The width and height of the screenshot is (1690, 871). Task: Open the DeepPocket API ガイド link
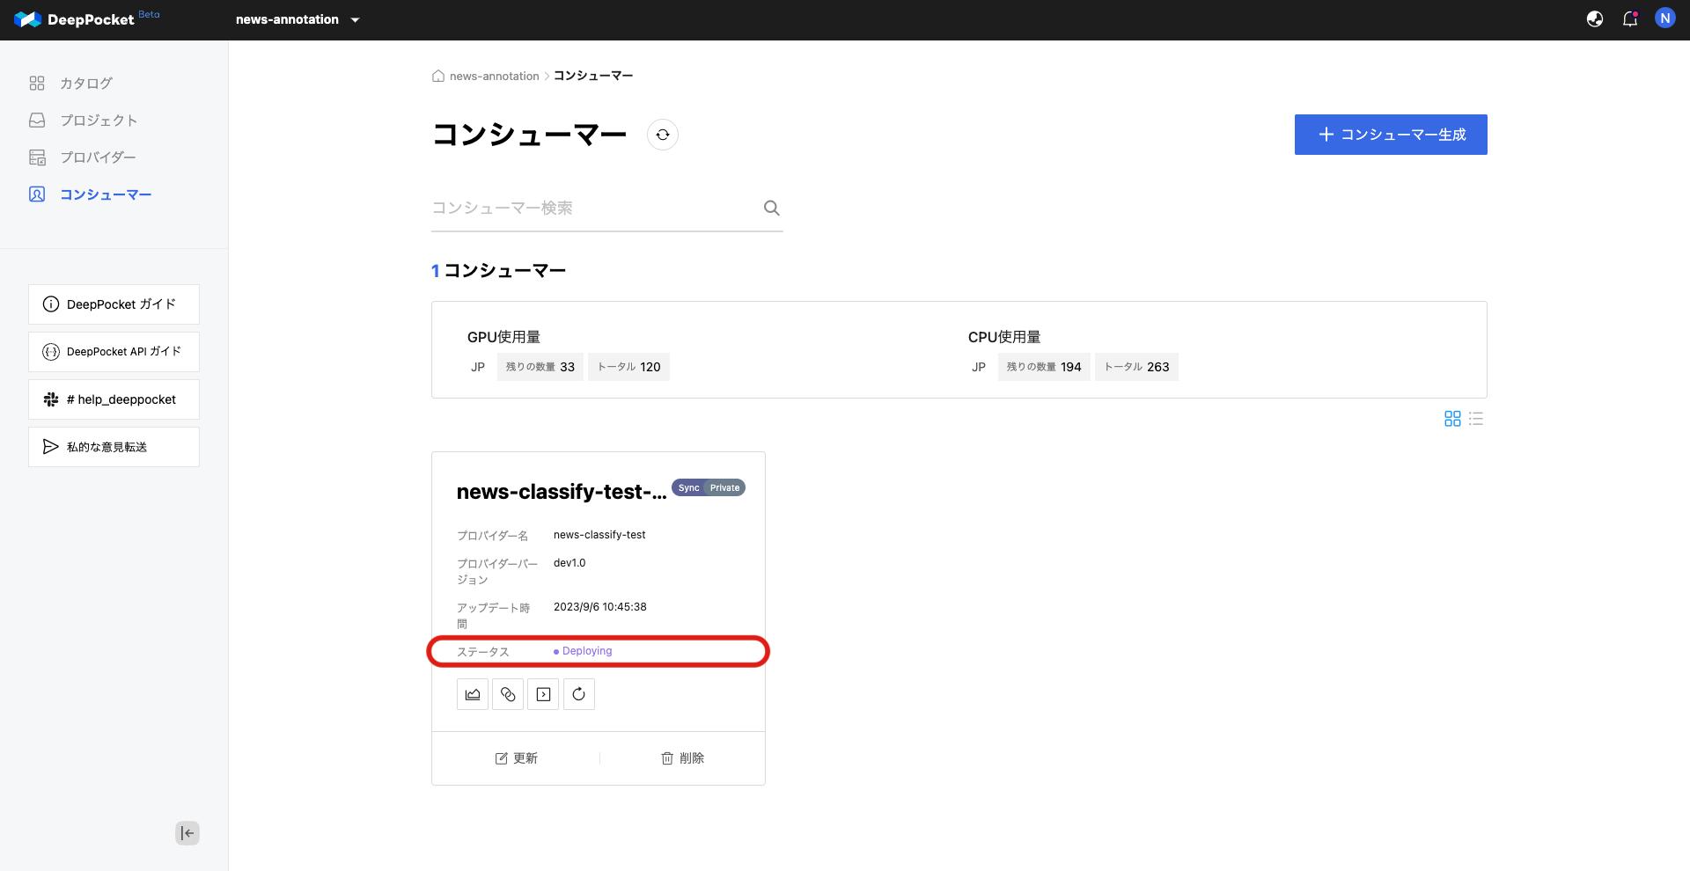[x=114, y=352]
